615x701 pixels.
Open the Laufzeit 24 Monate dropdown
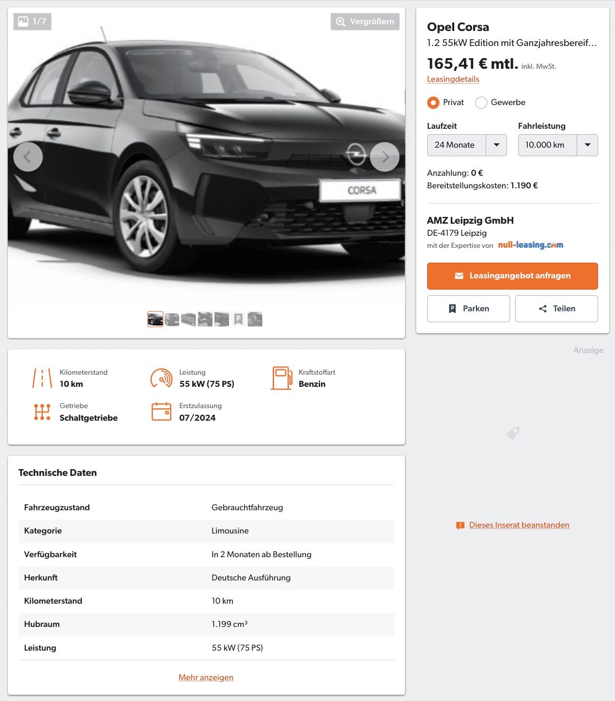[x=467, y=145]
